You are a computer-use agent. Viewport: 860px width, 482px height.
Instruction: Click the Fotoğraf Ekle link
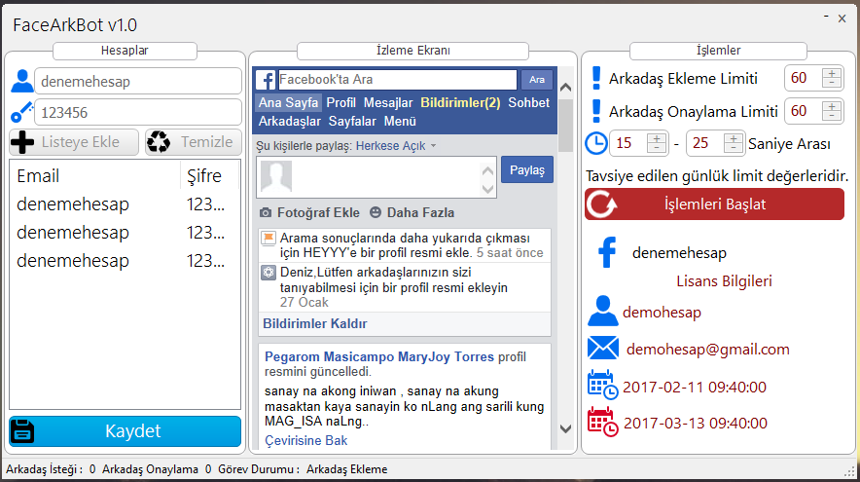(x=318, y=212)
